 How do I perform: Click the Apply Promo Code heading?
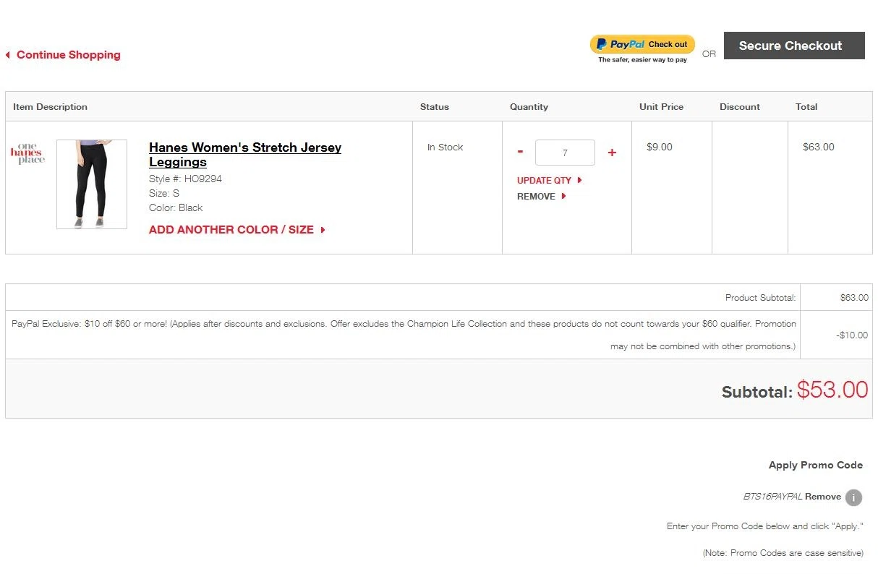coord(816,466)
